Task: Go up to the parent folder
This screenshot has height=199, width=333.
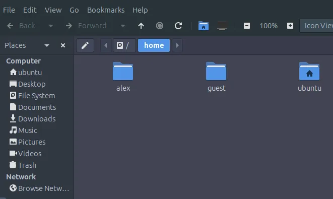Action: point(141,26)
